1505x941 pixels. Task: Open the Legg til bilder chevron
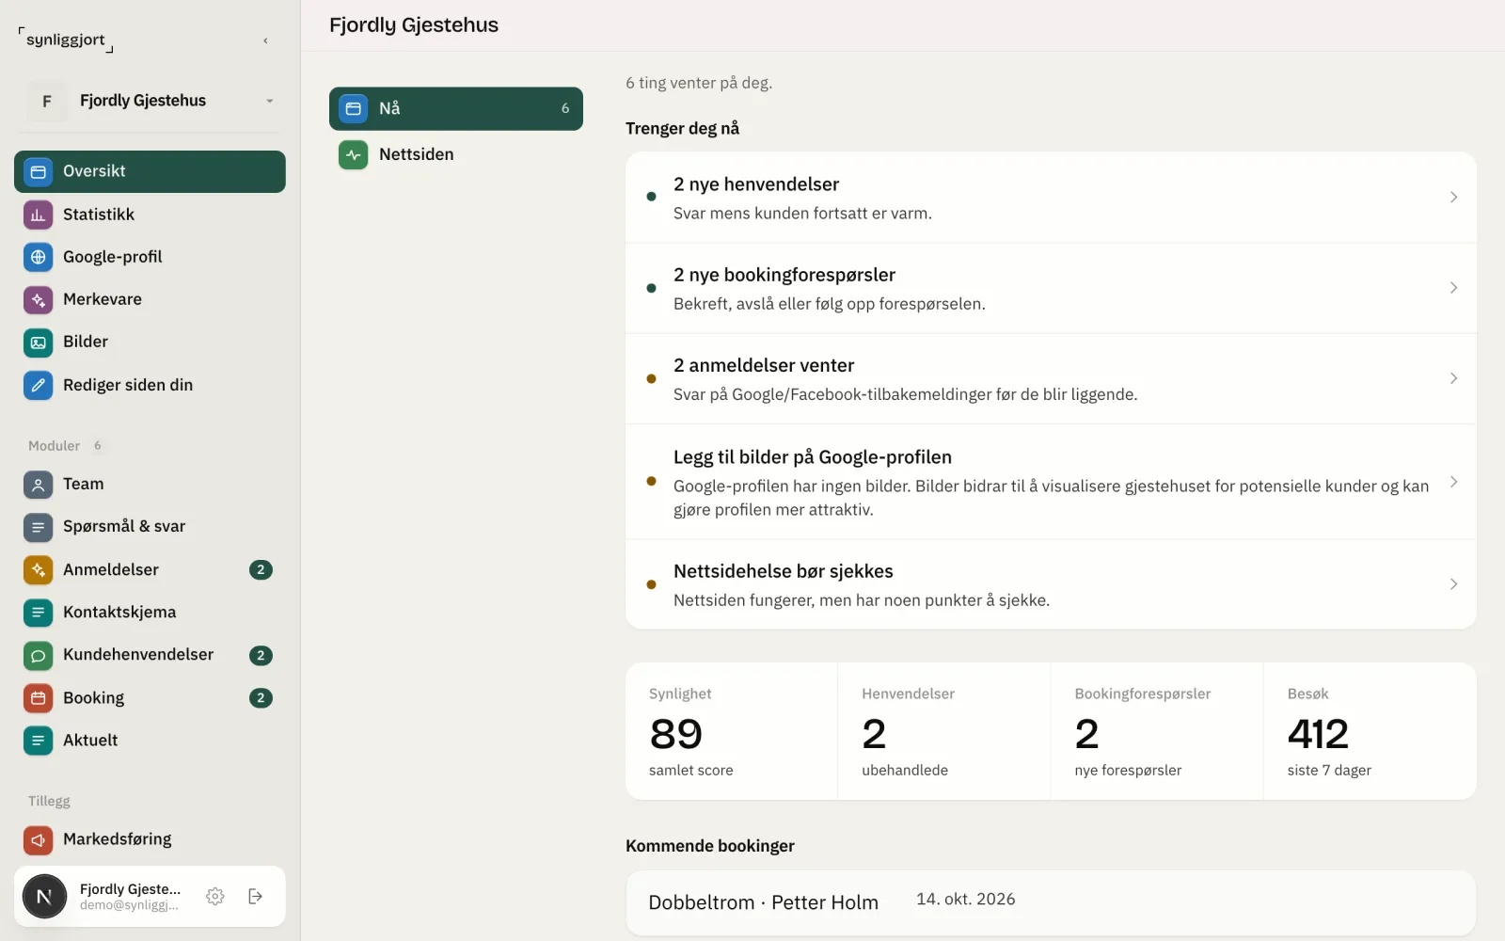(x=1453, y=482)
